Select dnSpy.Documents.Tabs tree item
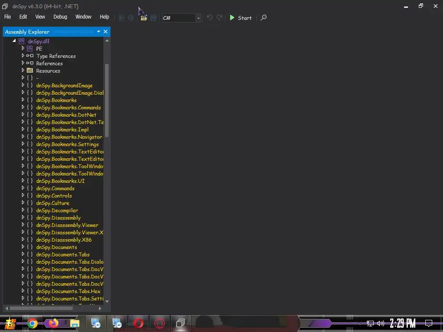The image size is (443, 332). tap(63, 254)
